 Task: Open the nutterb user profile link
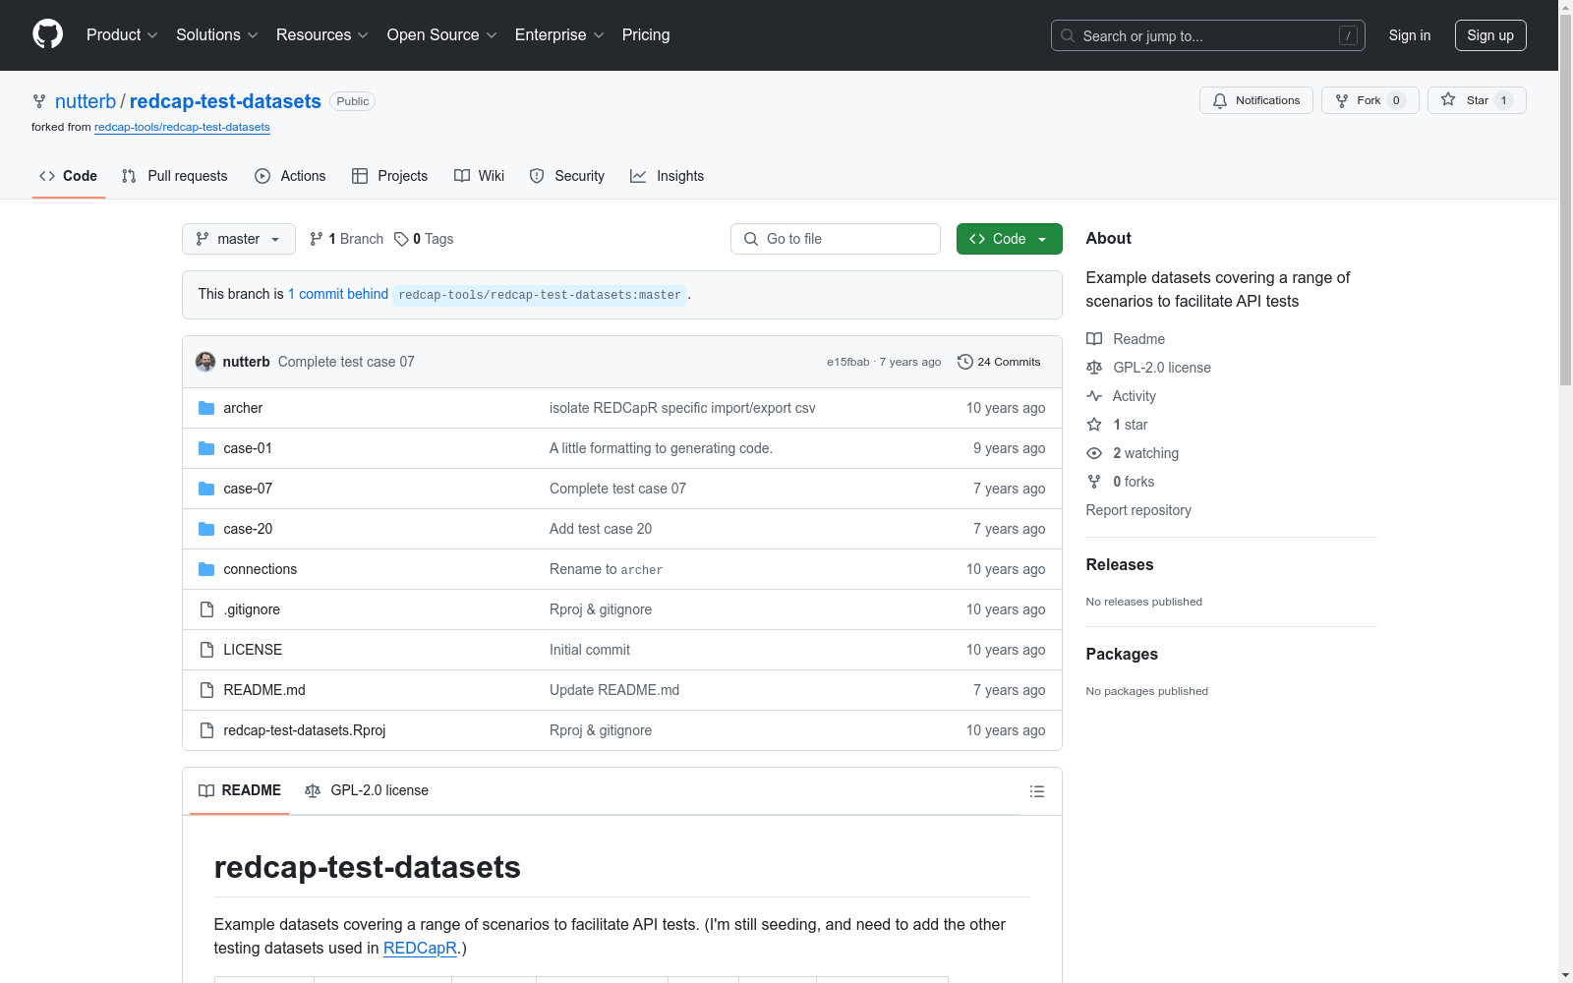pyautogui.click(x=86, y=101)
